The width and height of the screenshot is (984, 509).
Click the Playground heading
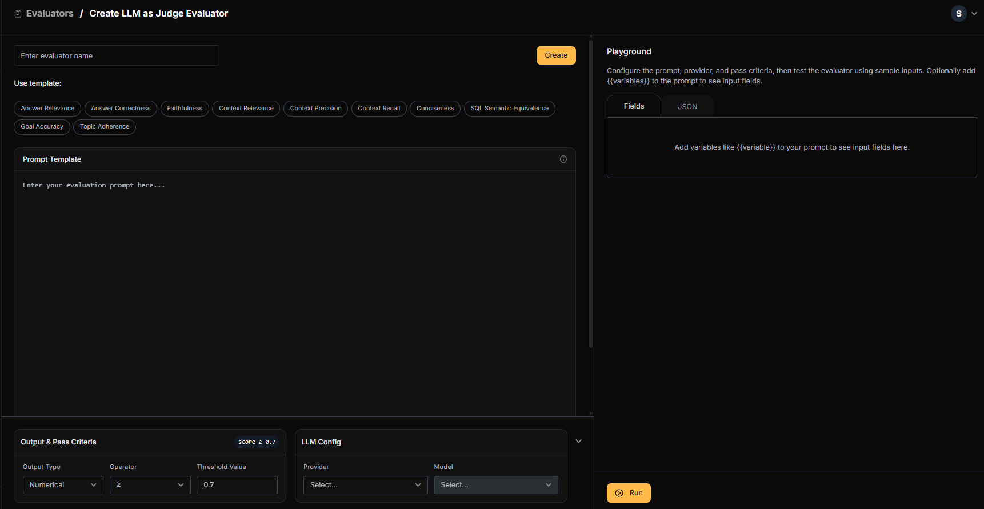click(x=629, y=51)
